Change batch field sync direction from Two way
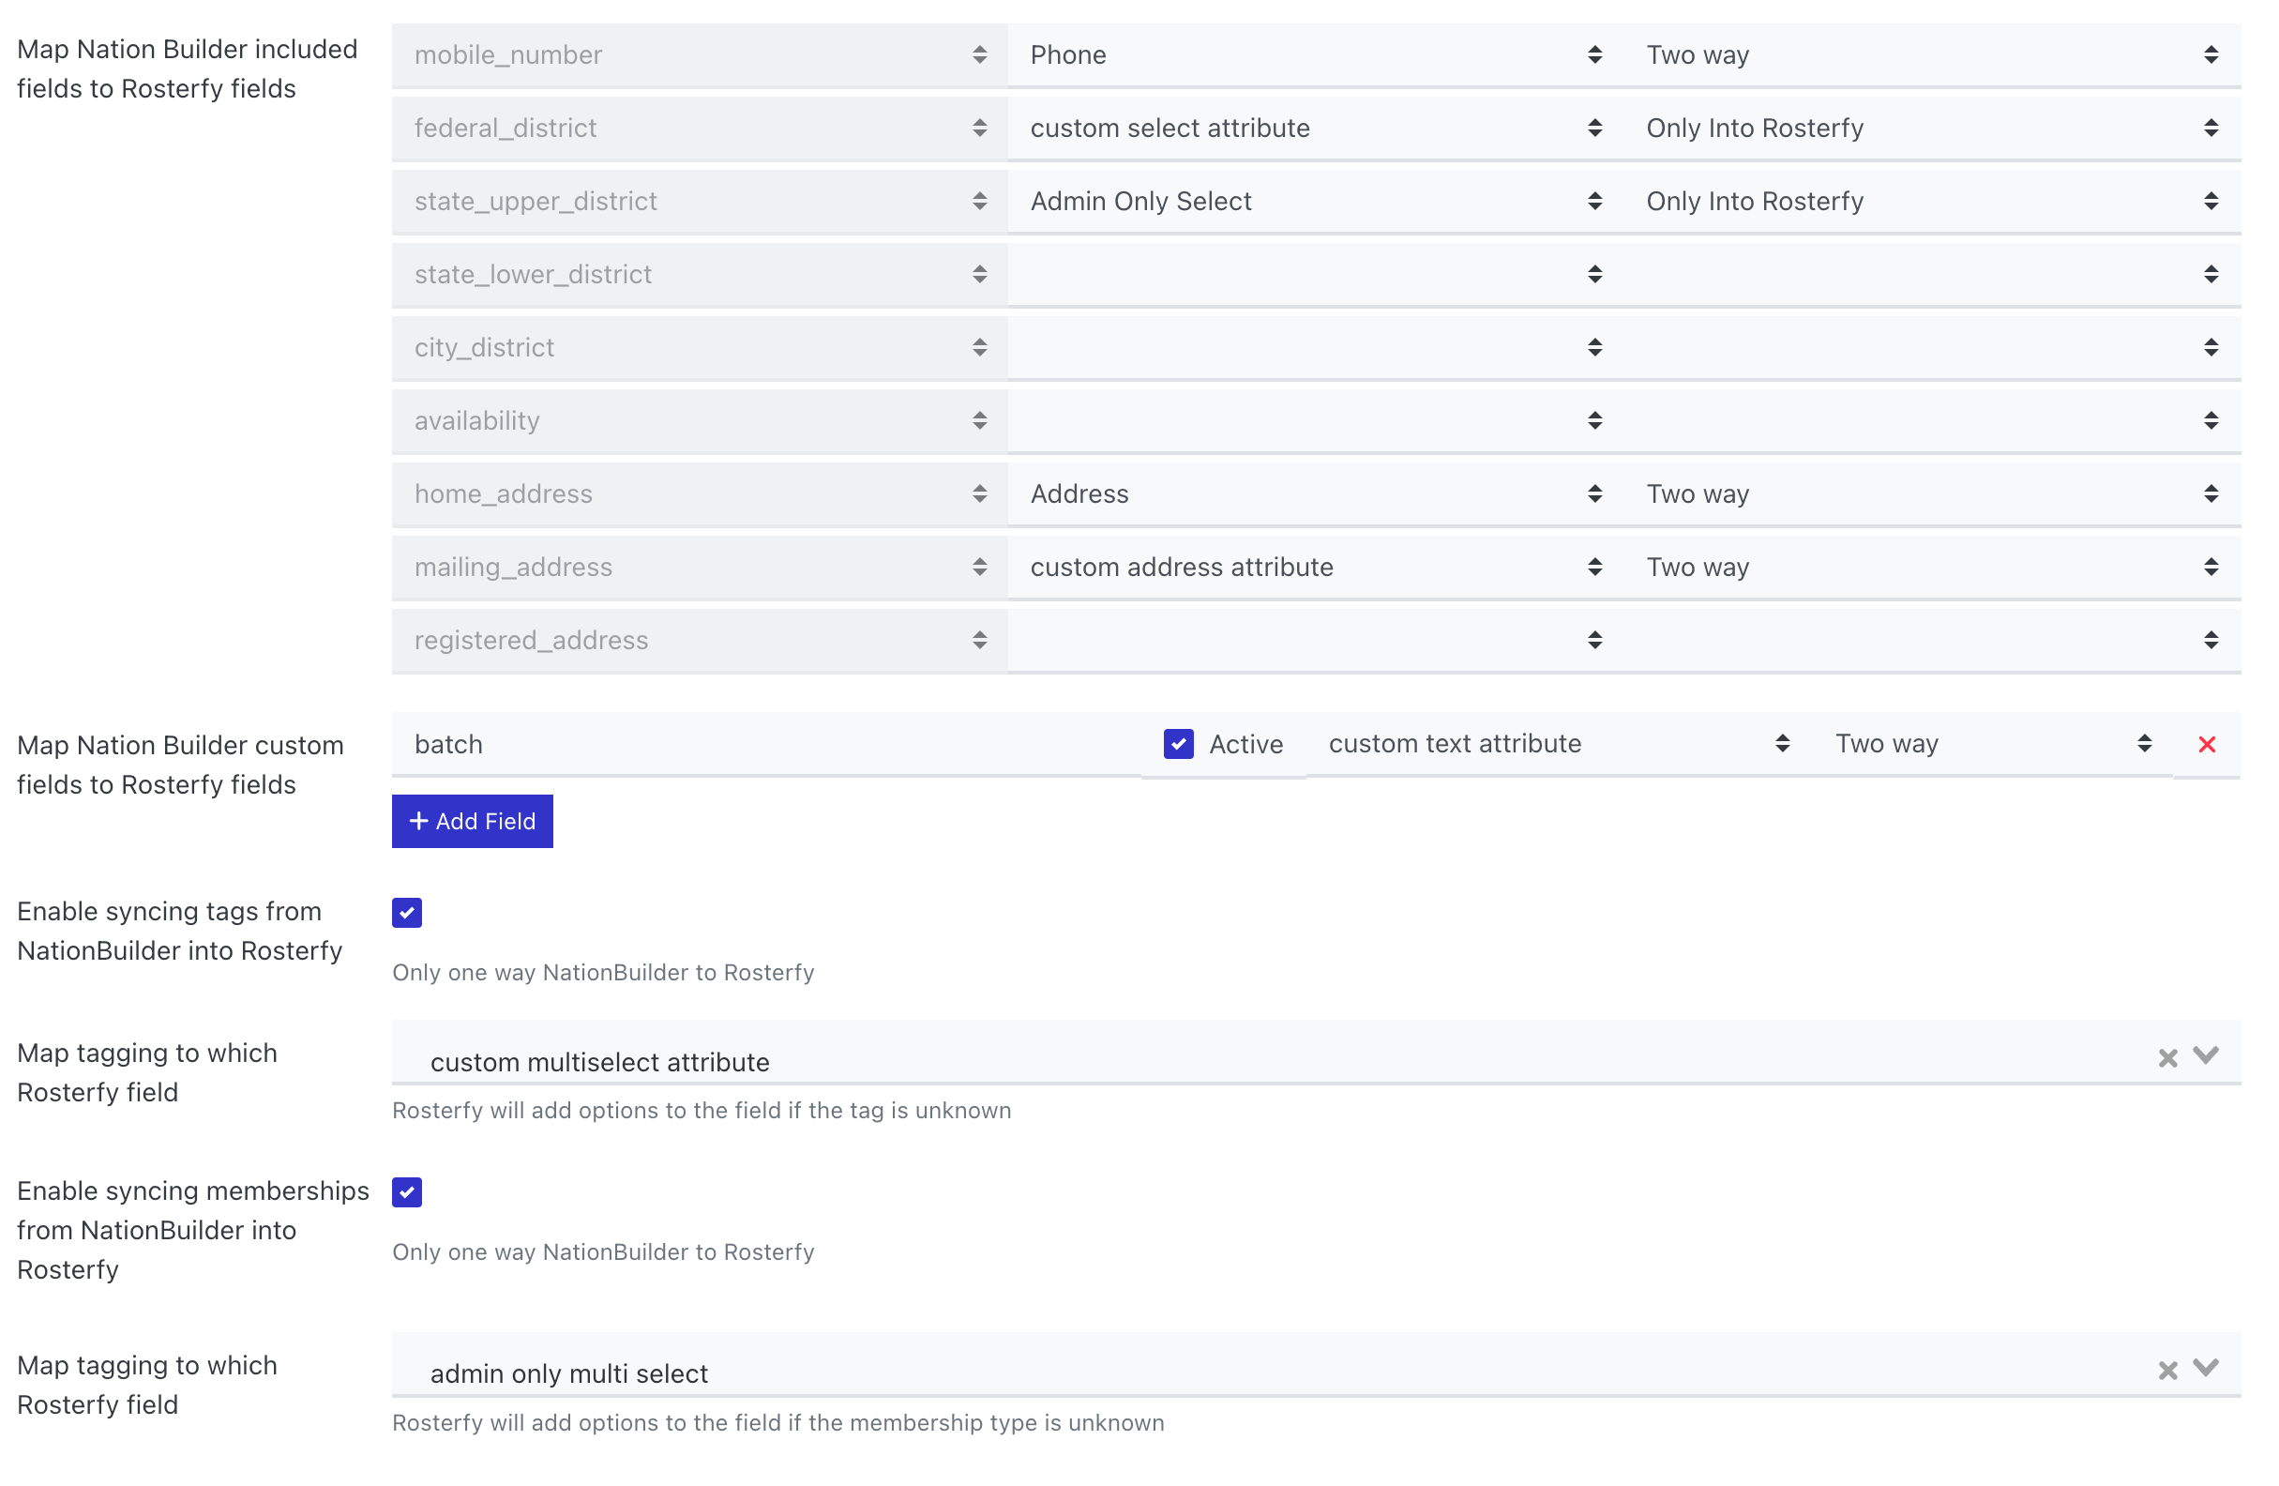This screenshot has width=2279, height=1486. tap(1993, 745)
